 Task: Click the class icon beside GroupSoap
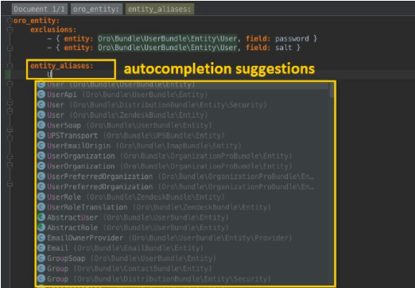pos(41,258)
